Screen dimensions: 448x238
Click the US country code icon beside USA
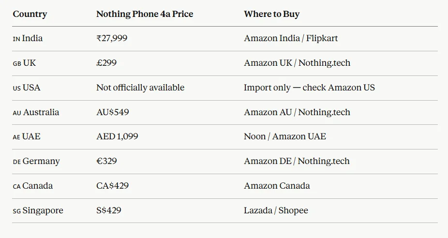[x=17, y=88]
